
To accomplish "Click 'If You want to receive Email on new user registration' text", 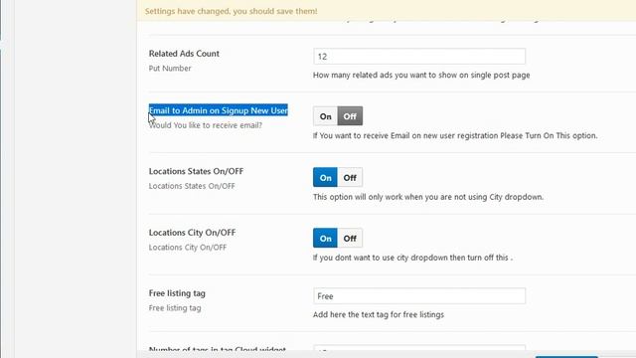I will (455, 135).
